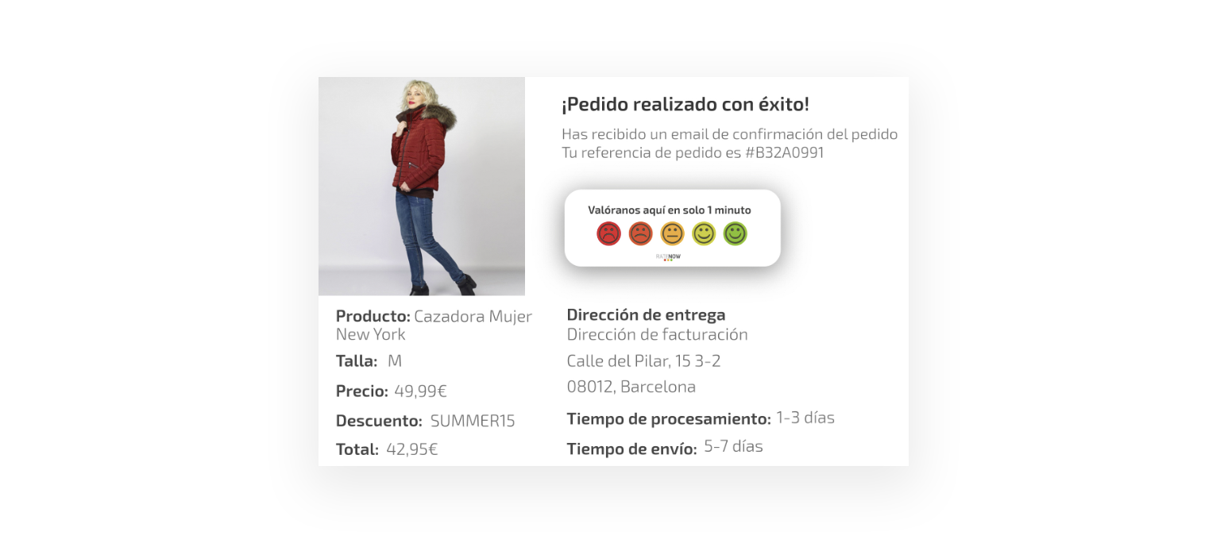Click the price value 49,99€
Screen dimensions: 1228x543
click(420, 391)
